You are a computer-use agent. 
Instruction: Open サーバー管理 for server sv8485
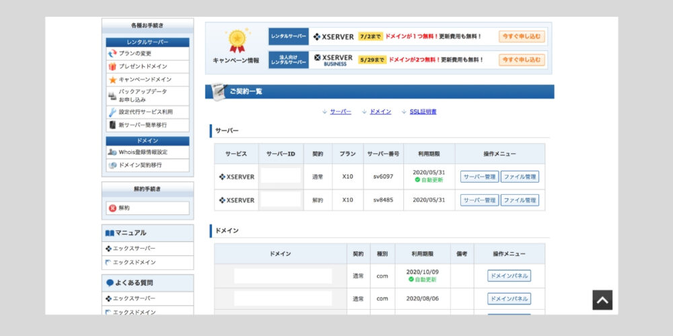point(479,200)
